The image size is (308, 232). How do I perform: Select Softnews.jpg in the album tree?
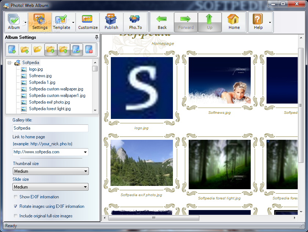(x=40, y=76)
